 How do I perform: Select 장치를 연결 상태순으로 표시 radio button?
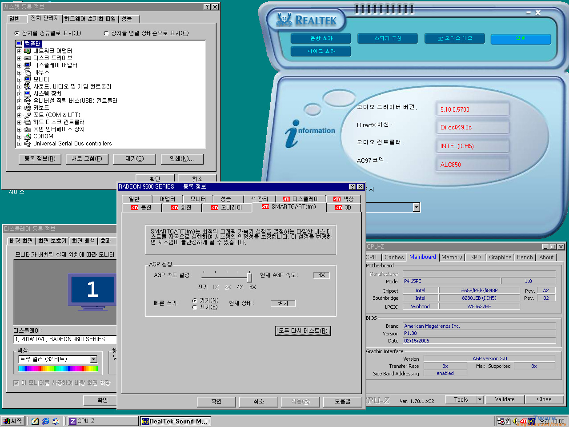tap(106, 33)
